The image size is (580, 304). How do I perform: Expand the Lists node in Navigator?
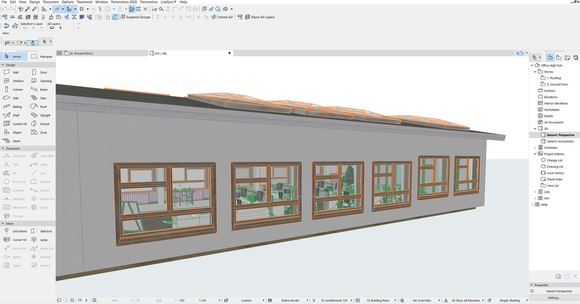535,192
